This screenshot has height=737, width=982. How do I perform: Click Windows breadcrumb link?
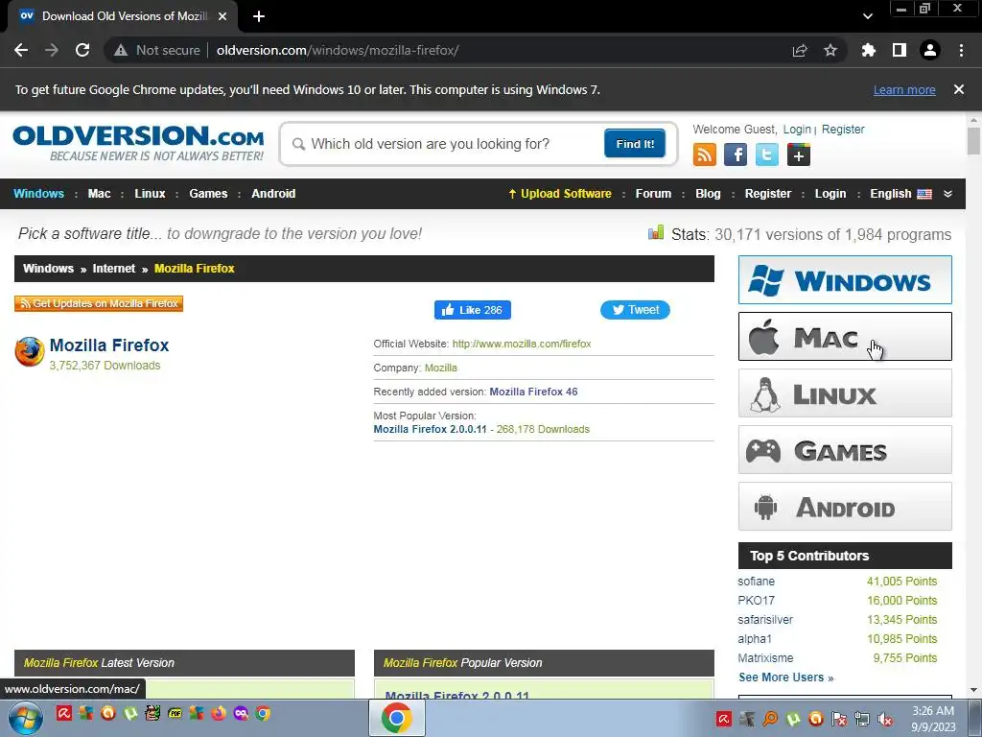point(48,269)
